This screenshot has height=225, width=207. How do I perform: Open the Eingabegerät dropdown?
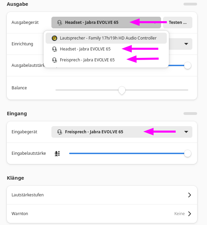[x=122, y=132]
